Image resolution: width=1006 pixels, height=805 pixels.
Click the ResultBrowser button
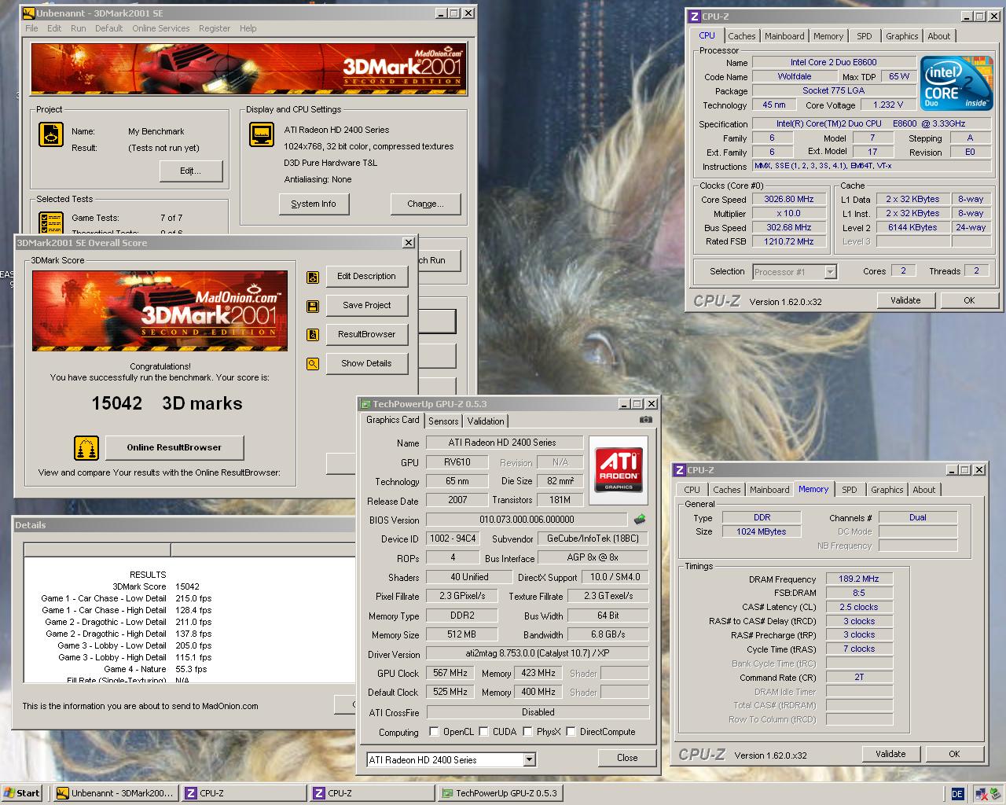coord(366,335)
